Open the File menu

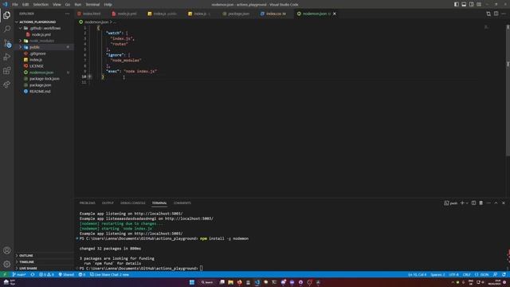pyautogui.click(x=15, y=5)
